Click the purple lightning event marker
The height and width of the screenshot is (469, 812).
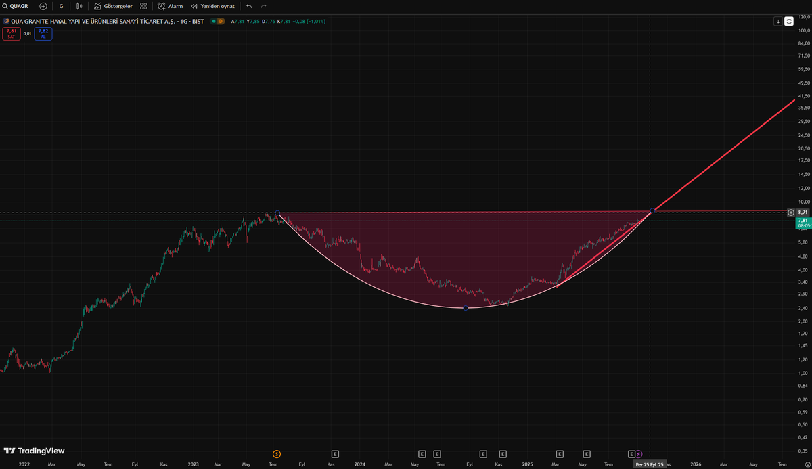639,453
